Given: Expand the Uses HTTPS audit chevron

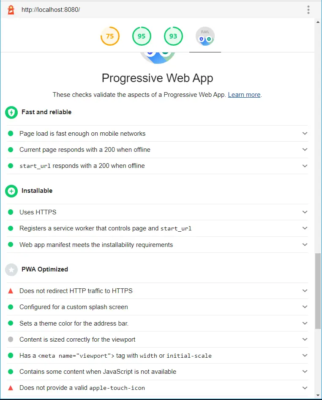Looking at the screenshot, I should coord(305,212).
